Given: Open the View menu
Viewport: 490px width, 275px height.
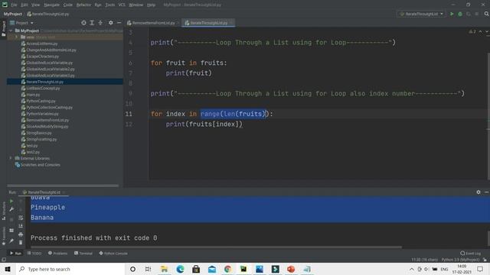Looking at the screenshot, I should 36,5.
